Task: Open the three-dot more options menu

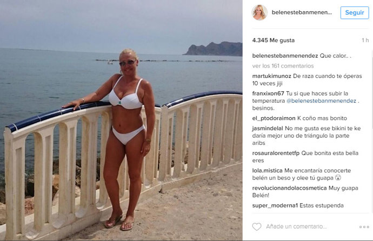Action: [364, 227]
